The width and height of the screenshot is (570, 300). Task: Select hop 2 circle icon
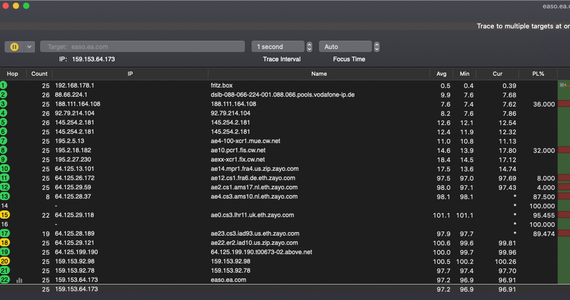tap(3, 95)
